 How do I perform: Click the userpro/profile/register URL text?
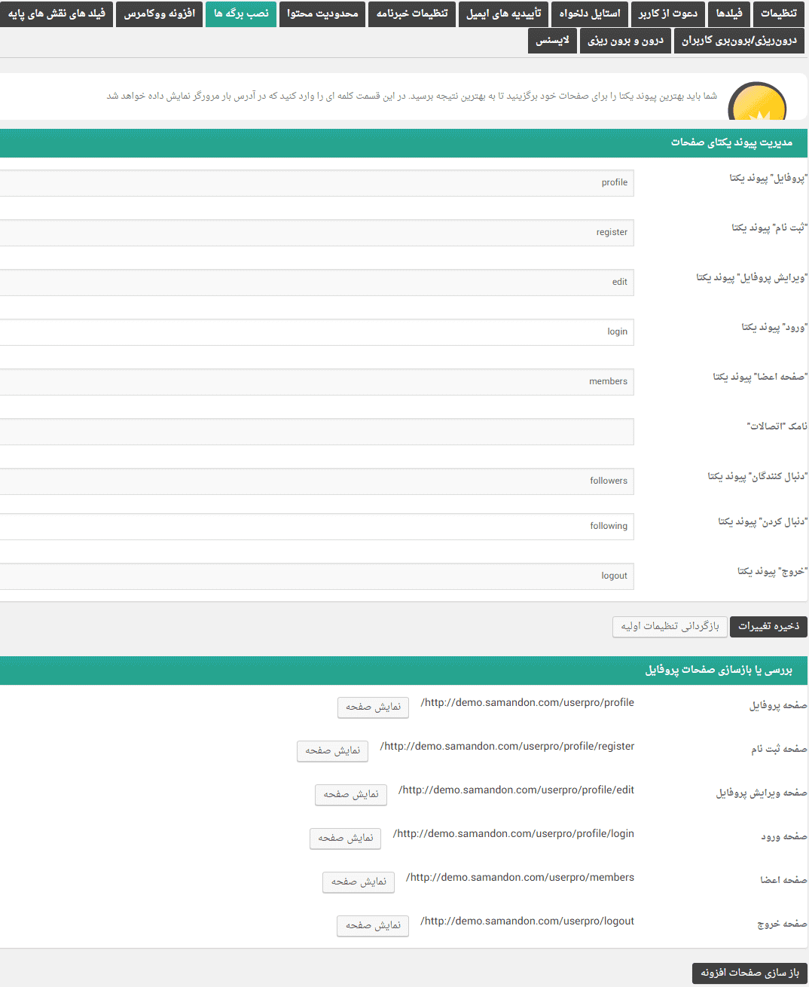pos(507,747)
